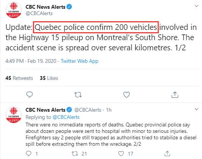The image size is (202, 159).
Task: Share the follow-up reply tweet
Action: pyautogui.click(x=167, y=154)
